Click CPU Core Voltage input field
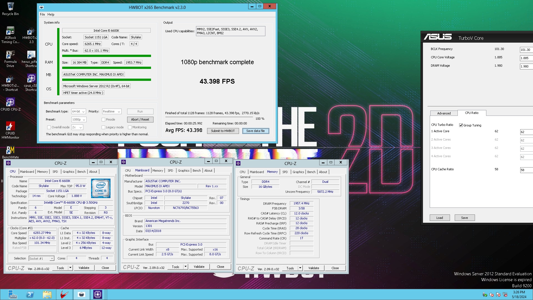The width and height of the screenshot is (533, 300). tap(526, 58)
